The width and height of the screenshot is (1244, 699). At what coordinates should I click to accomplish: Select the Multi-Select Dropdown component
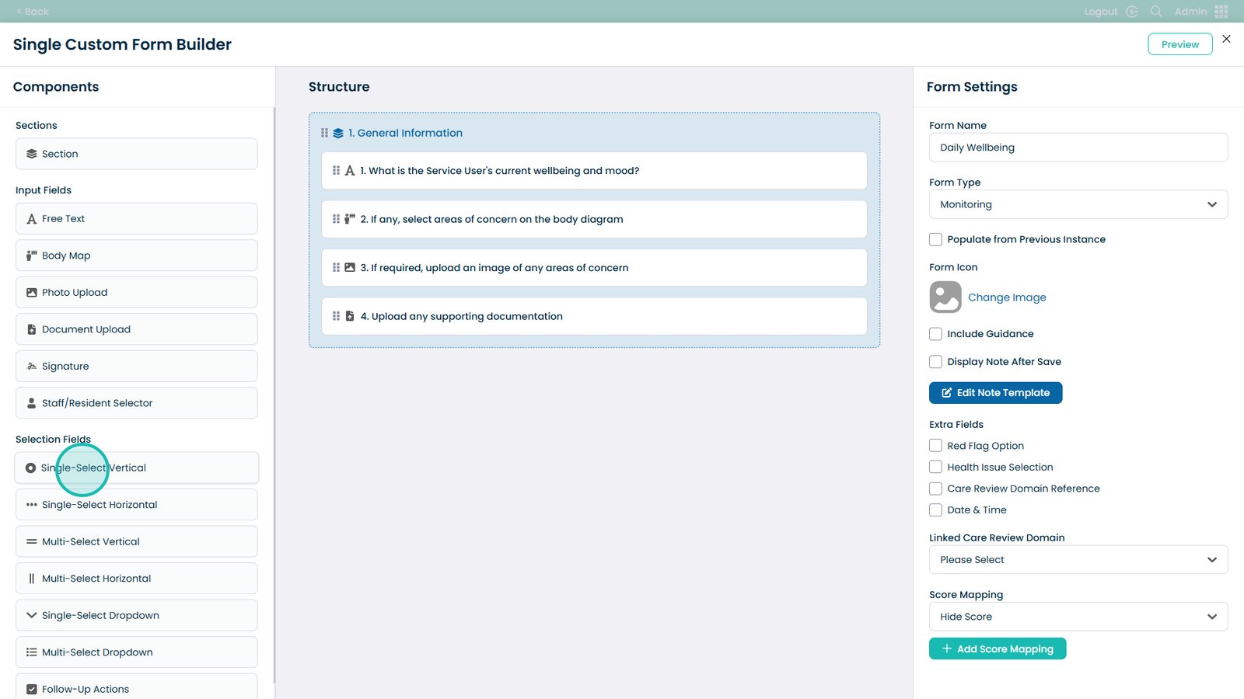pyautogui.click(x=136, y=652)
